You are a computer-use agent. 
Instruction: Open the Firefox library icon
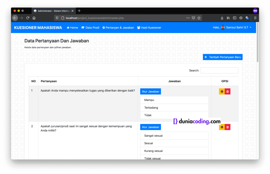[228, 18]
